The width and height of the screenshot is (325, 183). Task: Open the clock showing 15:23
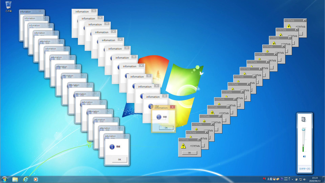(x=315, y=179)
